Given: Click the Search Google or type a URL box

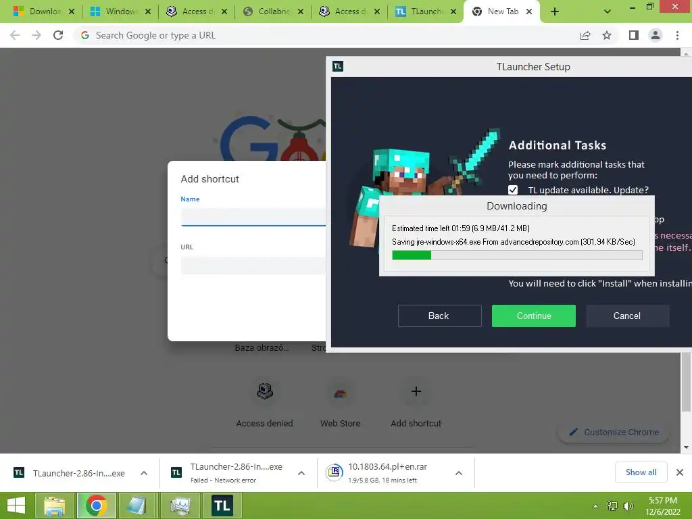Looking at the screenshot, I should point(326,35).
